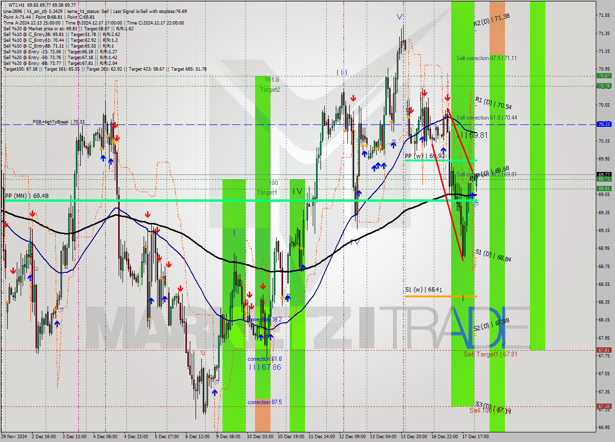Viewport: 615px width, 442px height.
Task: Click the 'Target1' label on green zone
Action: [x=267, y=193]
